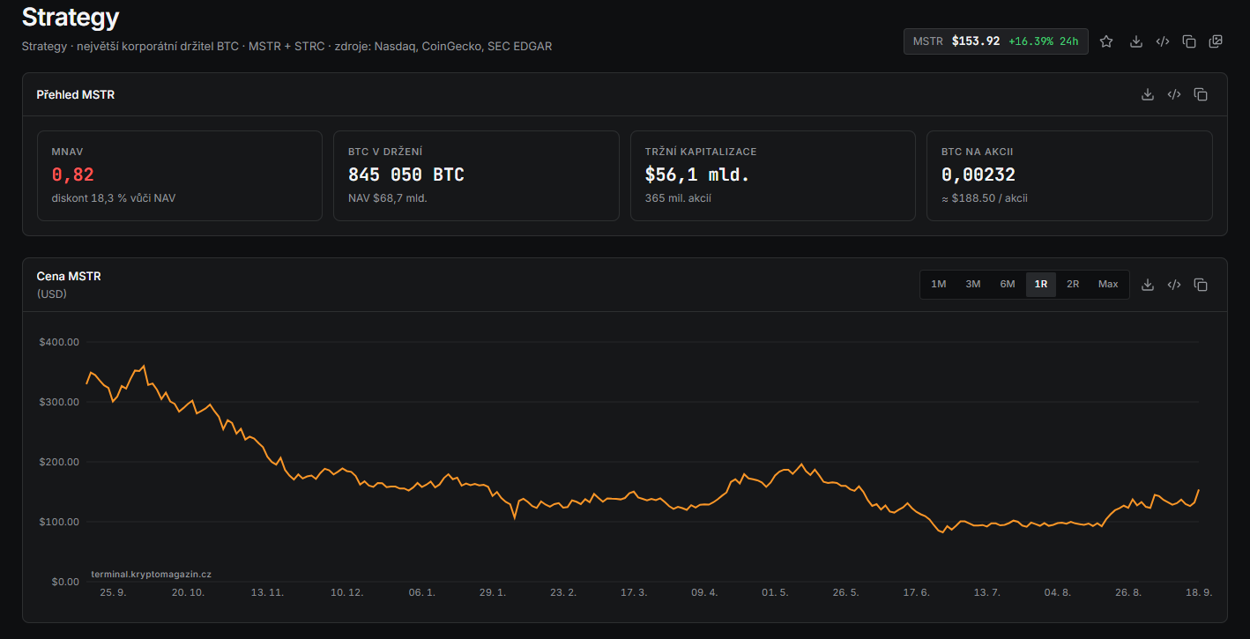Click the +16.39% 24h change text

click(1044, 41)
